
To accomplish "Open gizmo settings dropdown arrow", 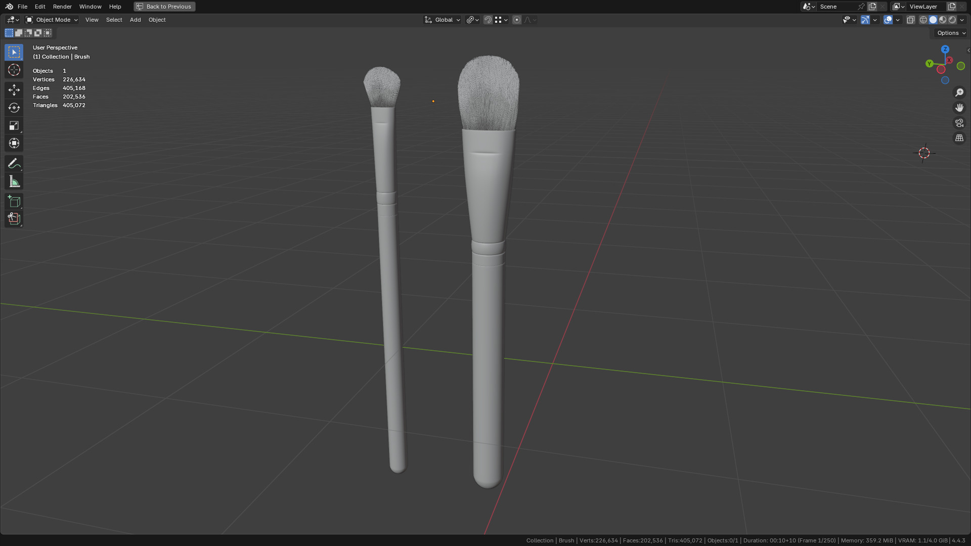I will 875,20.
